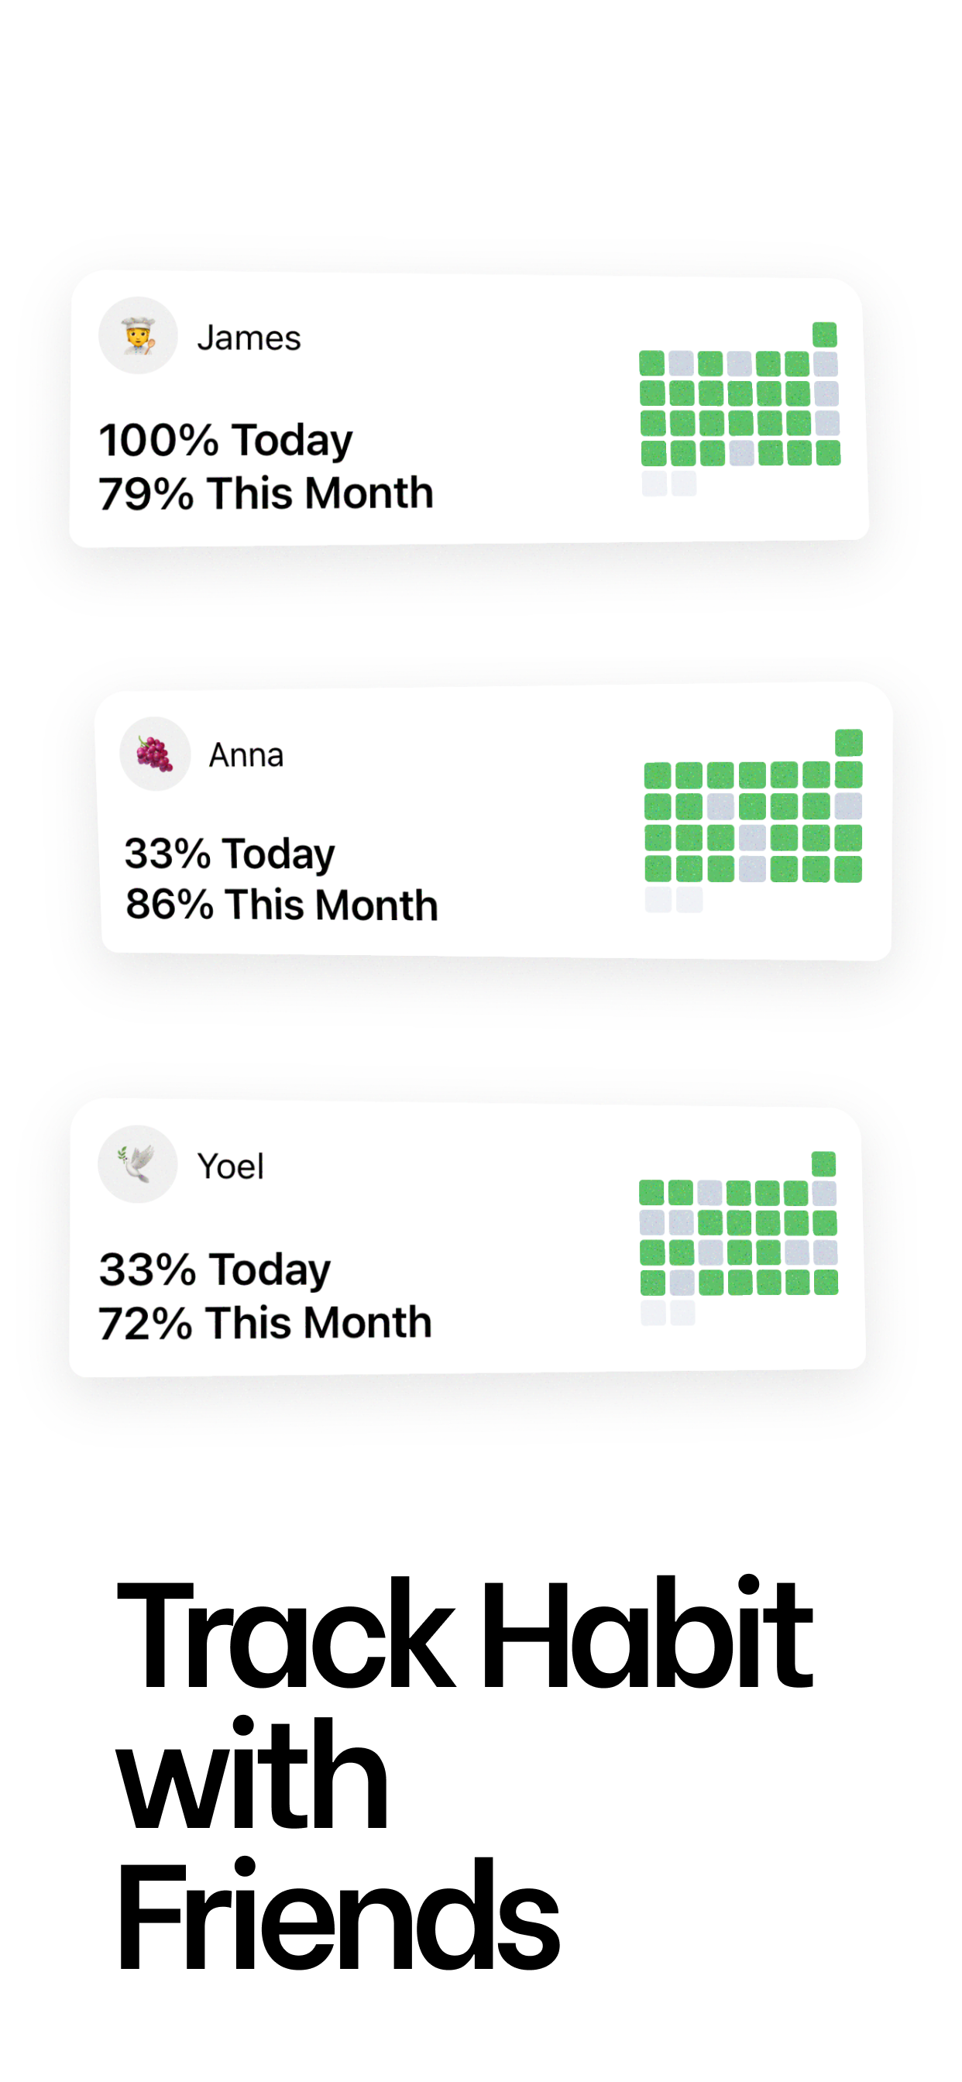
Task: Tap Anna's 33% Today stat
Action: pyautogui.click(x=229, y=854)
